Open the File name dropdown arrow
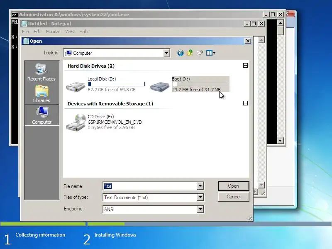This screenshot has width=332, height=249. pos(200,186)
